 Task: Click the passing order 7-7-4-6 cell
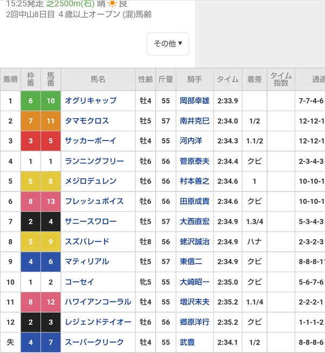point(310,101)
